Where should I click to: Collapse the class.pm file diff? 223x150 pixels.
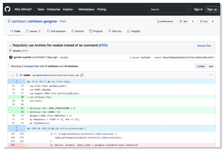tap(13, 75)
